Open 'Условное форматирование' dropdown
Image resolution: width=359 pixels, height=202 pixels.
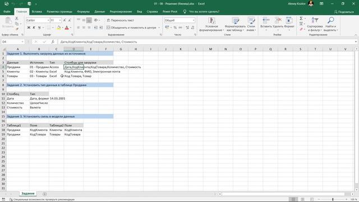[211, 24]
